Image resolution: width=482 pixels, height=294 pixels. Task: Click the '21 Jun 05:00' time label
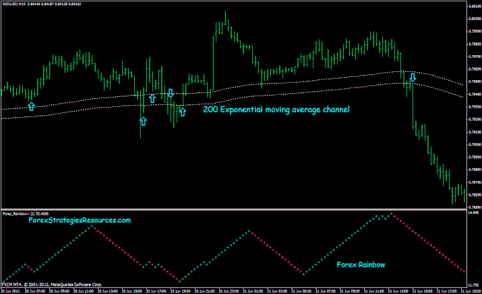[x=301, y=291]
